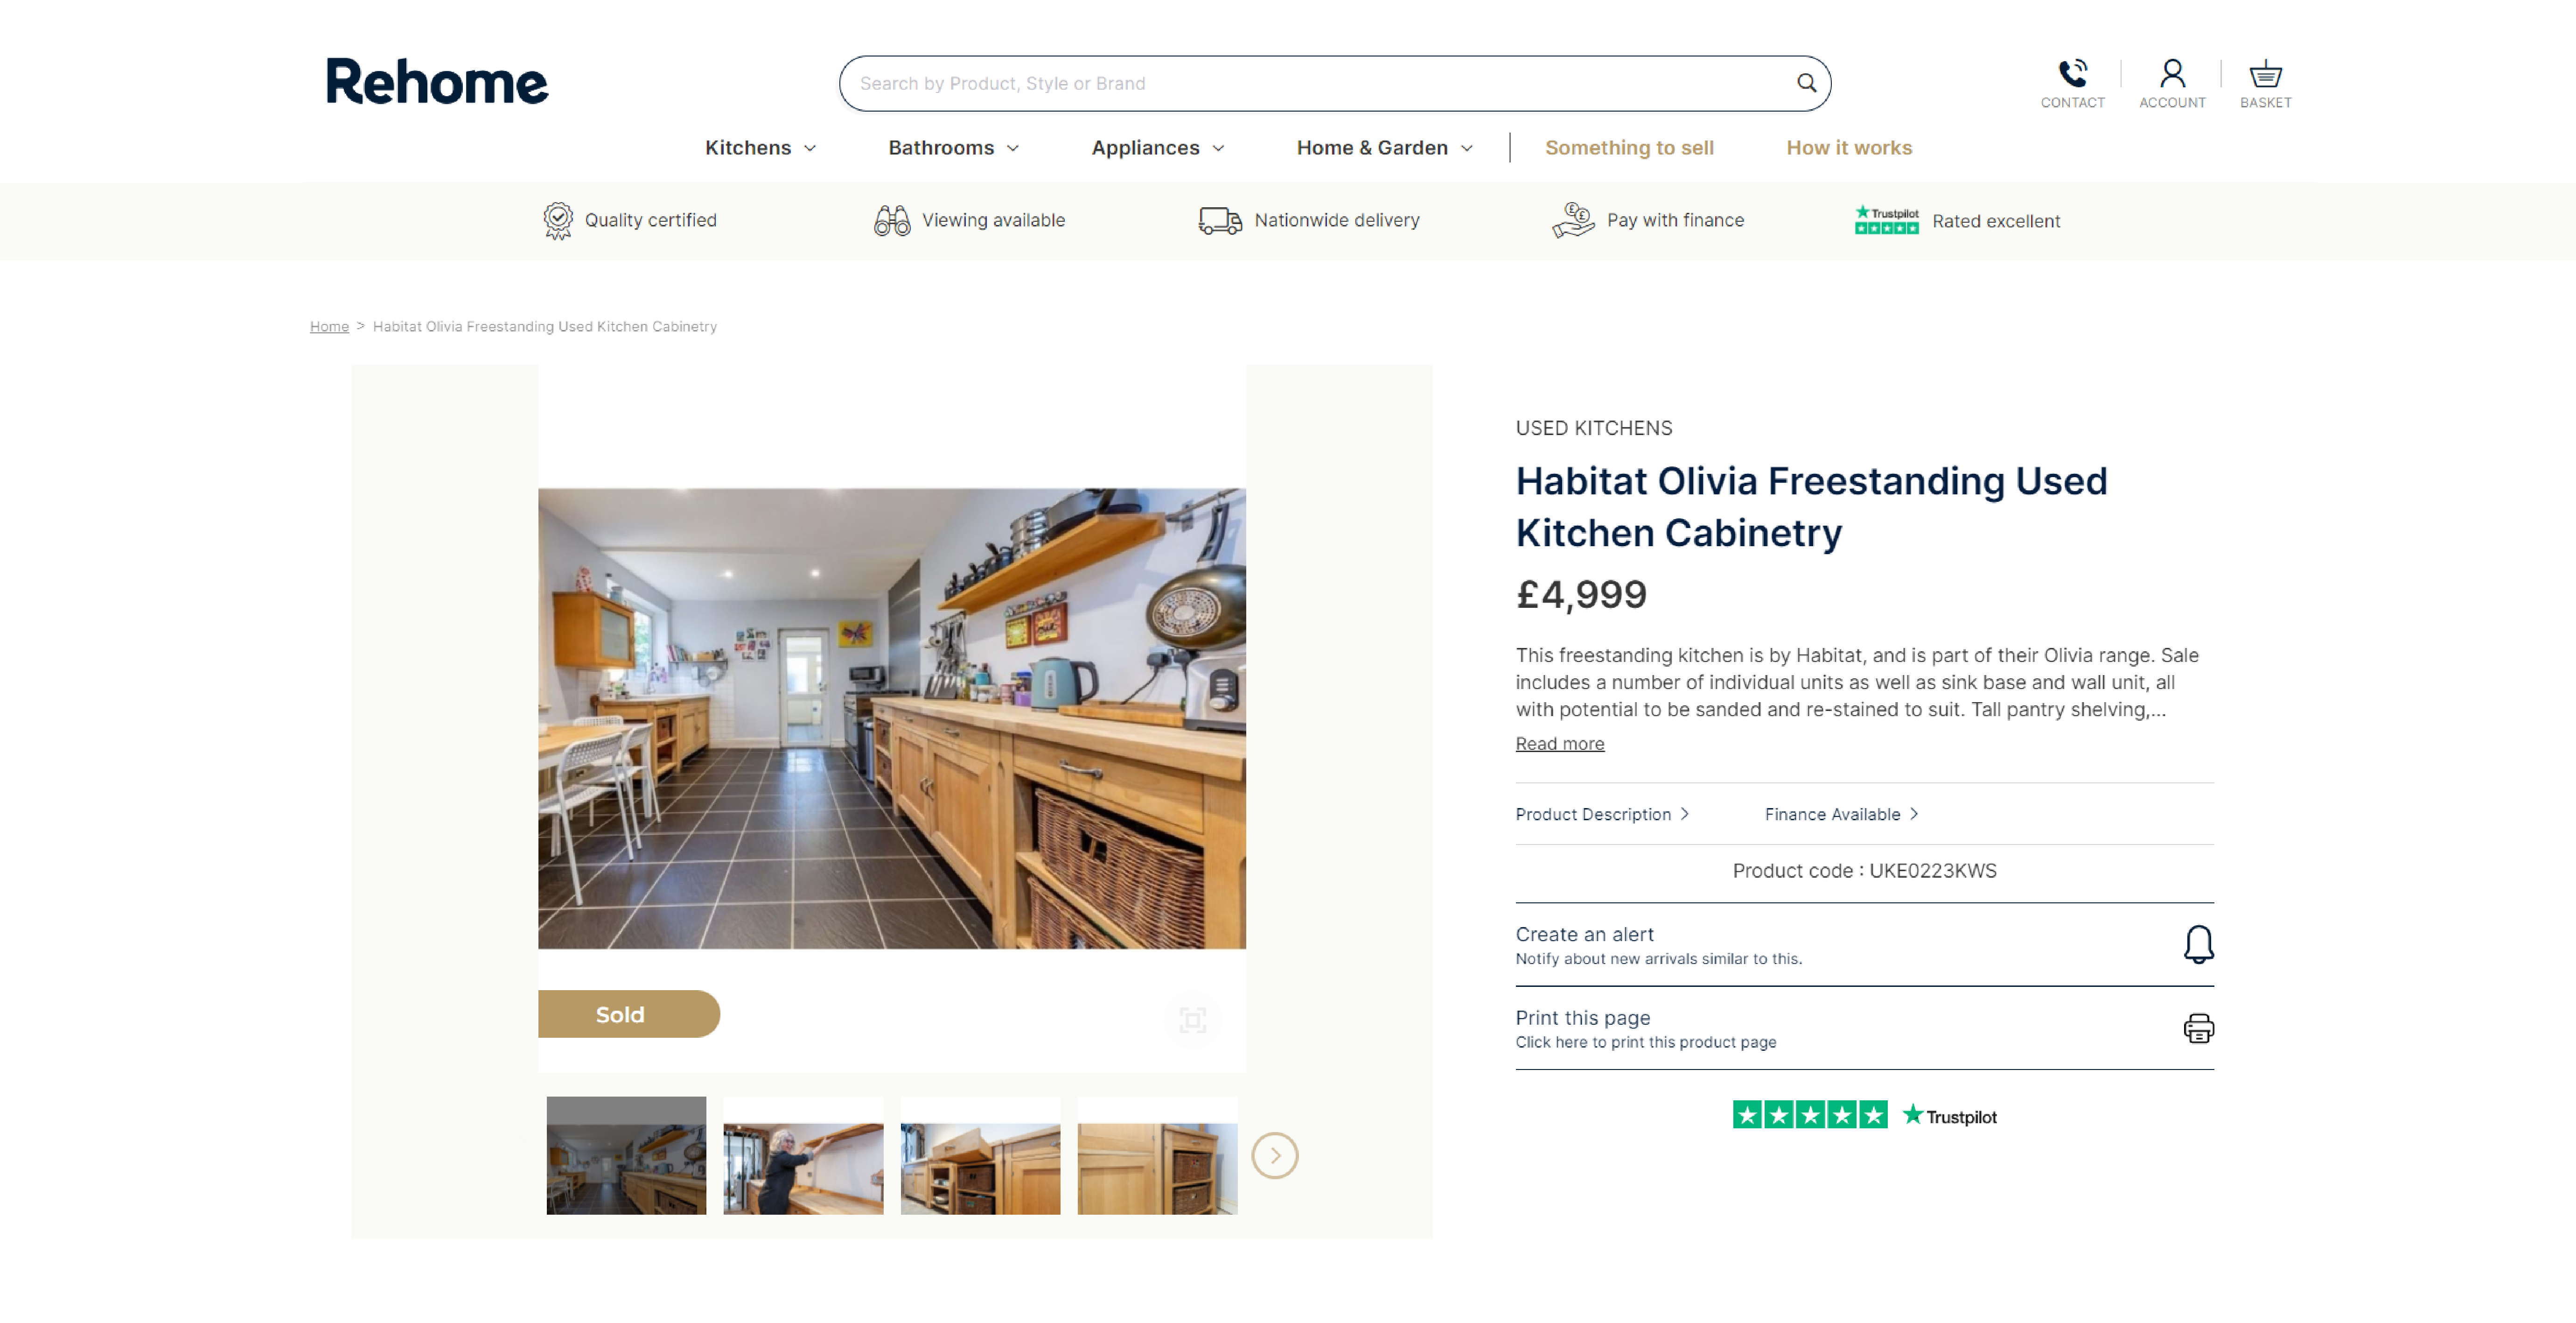Open Something to sell page
This screenshot has width=2576, height=1323.
click(x=1629, y=148)
